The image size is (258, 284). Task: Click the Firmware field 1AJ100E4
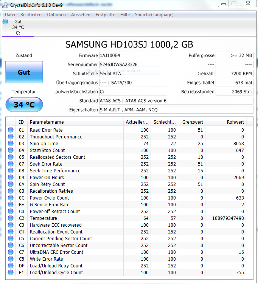point(133,55)
